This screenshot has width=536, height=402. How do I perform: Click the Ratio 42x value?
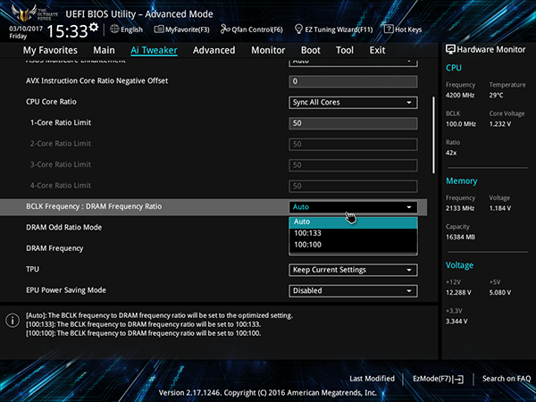451,153
